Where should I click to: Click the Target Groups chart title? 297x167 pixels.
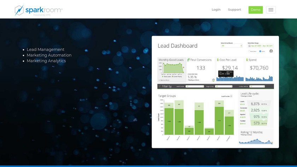(x=167, y=96)
